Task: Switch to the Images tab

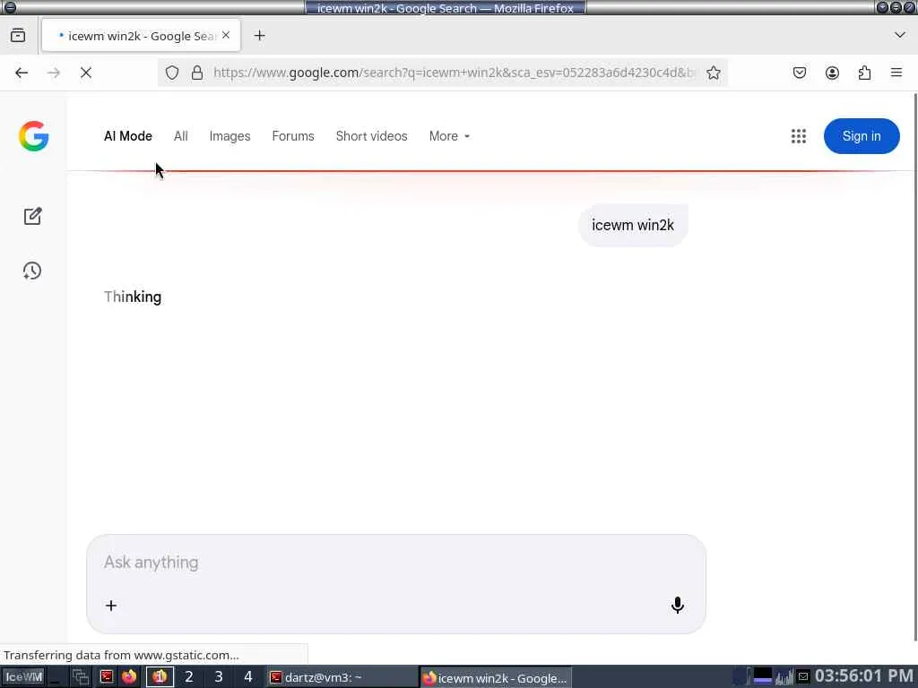Action: pos(229,136)
